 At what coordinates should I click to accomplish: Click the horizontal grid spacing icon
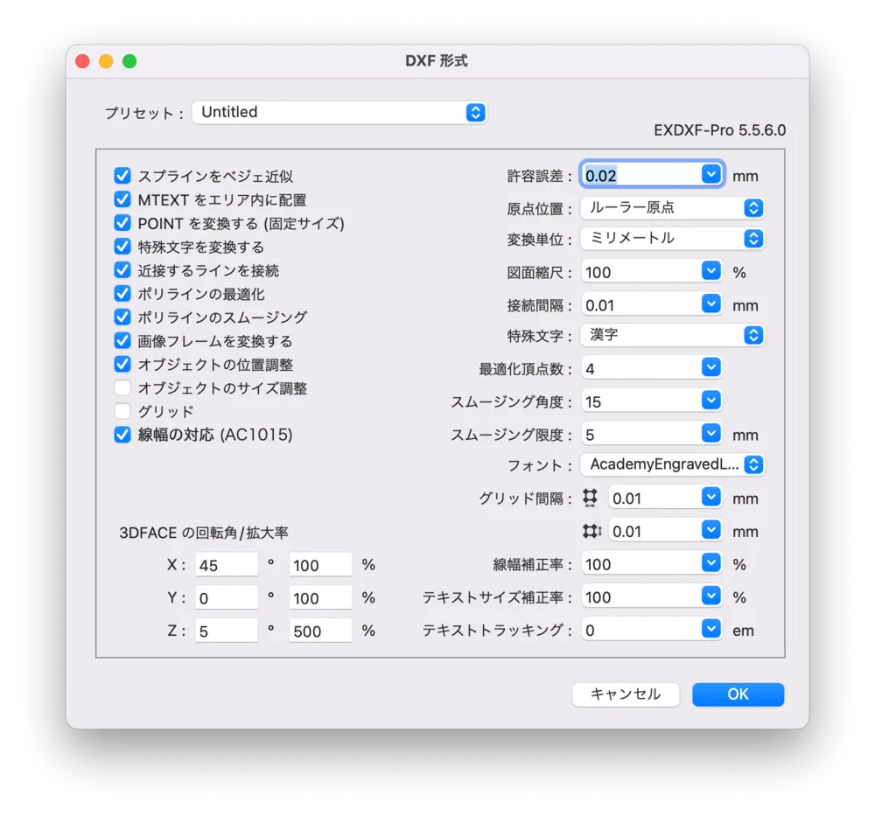[x=591, y=498]
